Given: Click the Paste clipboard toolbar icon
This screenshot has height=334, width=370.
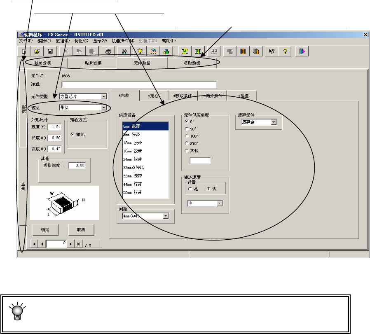Looking at the screenshot, I should click(92, 51).
